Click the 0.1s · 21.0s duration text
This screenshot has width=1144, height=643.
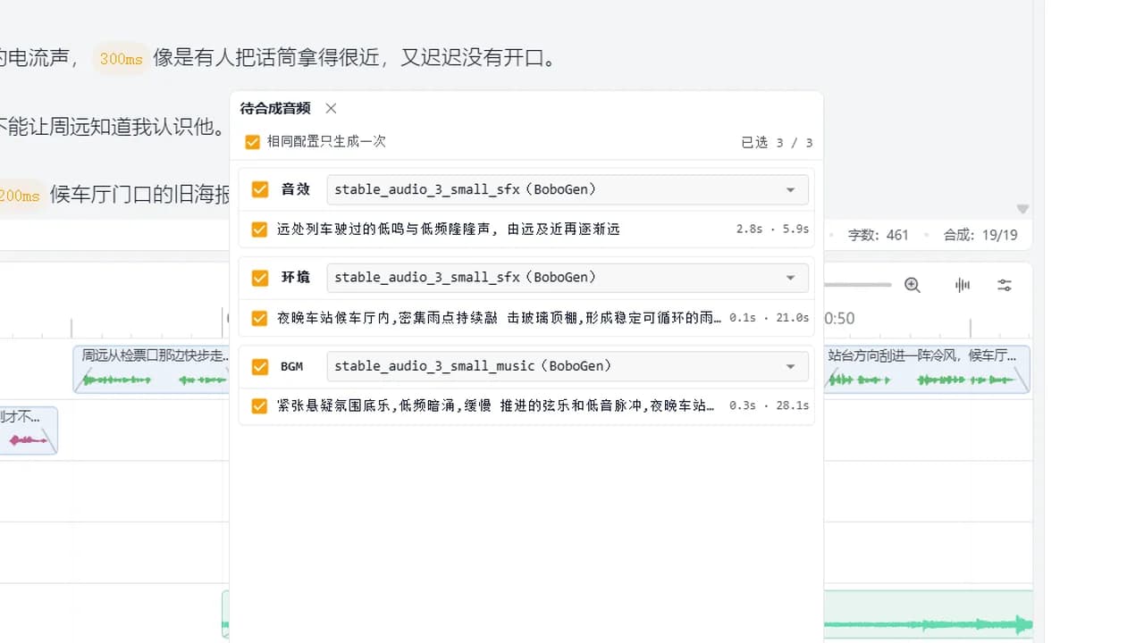(769, 318)
